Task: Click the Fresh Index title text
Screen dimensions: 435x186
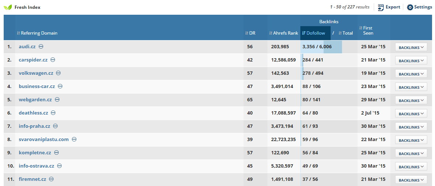Action: point(27,7)
